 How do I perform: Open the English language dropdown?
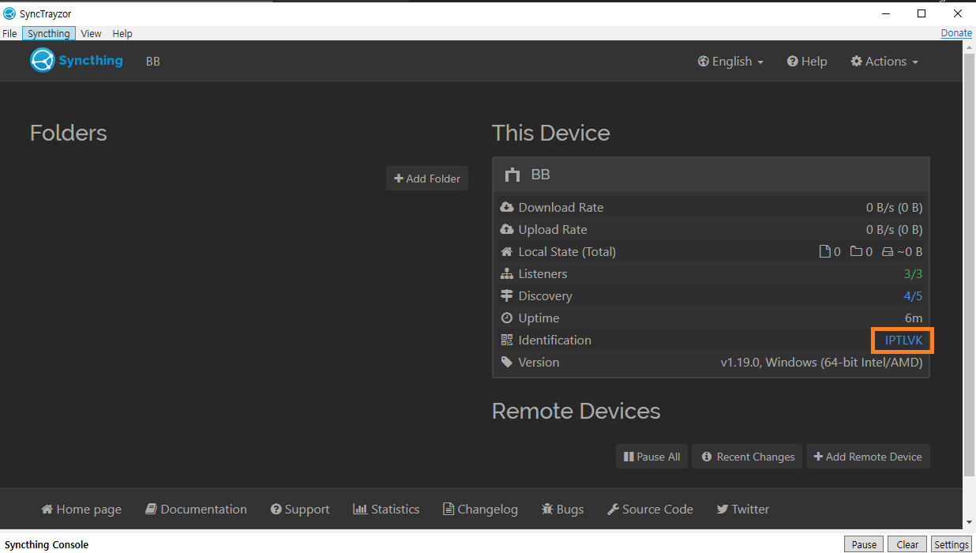point(730,61)
